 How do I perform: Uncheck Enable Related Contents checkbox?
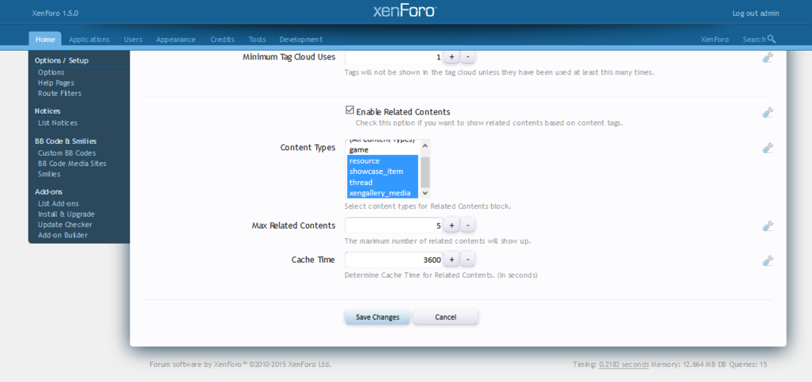[x=350, y=110]
